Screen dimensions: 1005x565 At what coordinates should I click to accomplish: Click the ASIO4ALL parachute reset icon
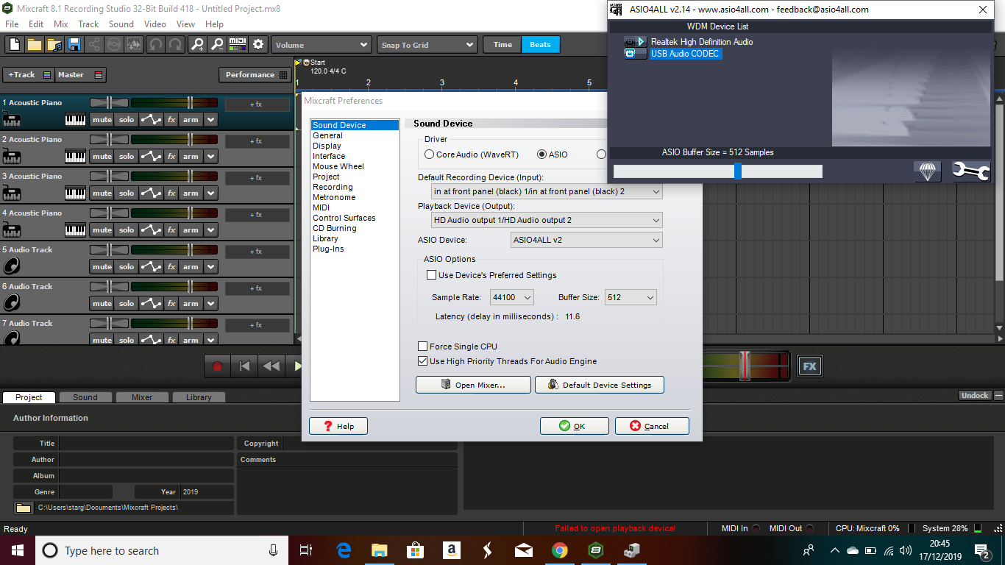click(x=928, y=171)
